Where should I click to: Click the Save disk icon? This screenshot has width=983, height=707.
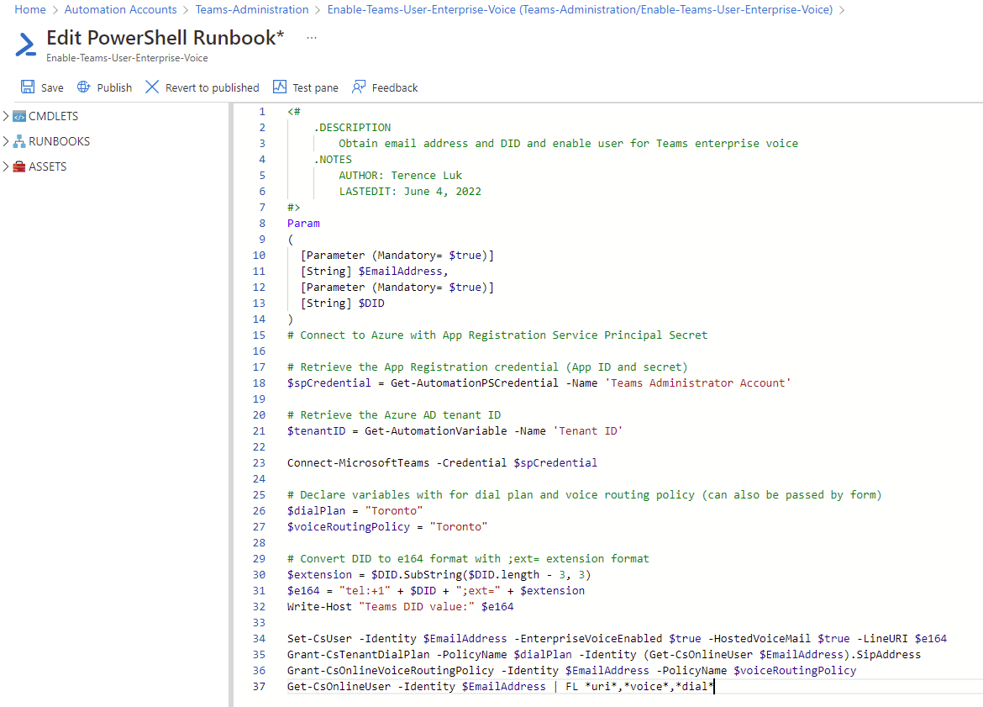pyautogui.click(x=28, y=87)
